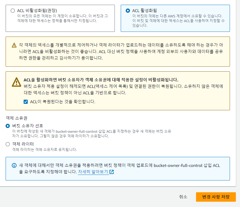Screen dimensions: 240x207
Task: Click the small warning triangle in ACL recommendation alert
Action: point(14,45)
